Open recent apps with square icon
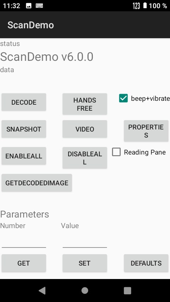Viewport: 170px width, 302px height. (127, 290)
